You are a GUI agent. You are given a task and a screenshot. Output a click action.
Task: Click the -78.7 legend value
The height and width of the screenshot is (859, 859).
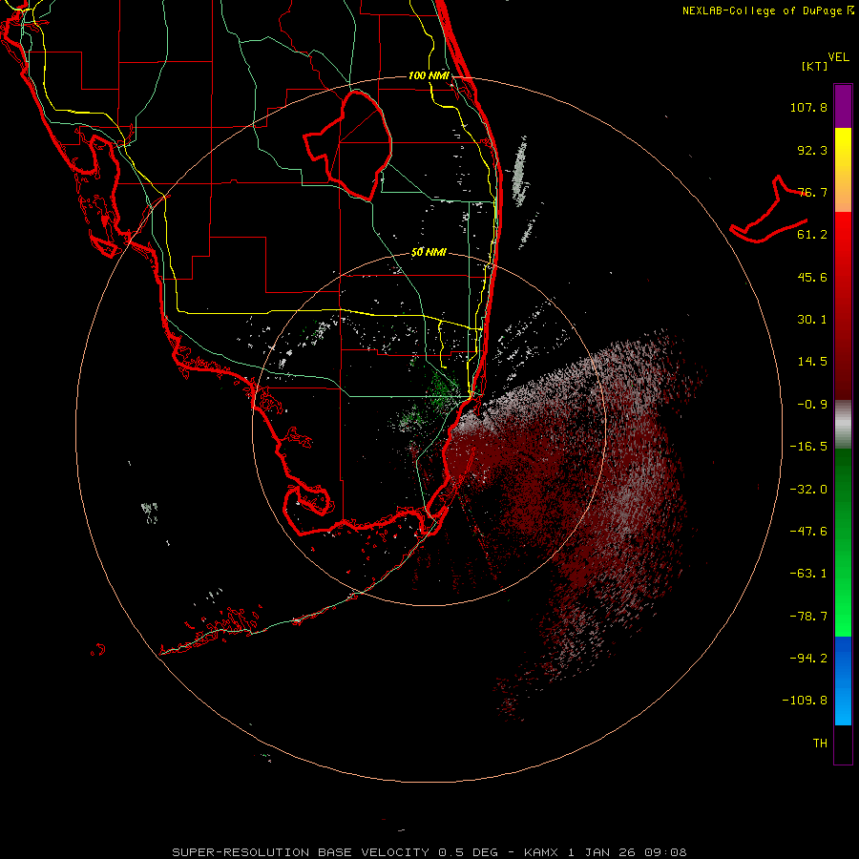click(808, 617)
